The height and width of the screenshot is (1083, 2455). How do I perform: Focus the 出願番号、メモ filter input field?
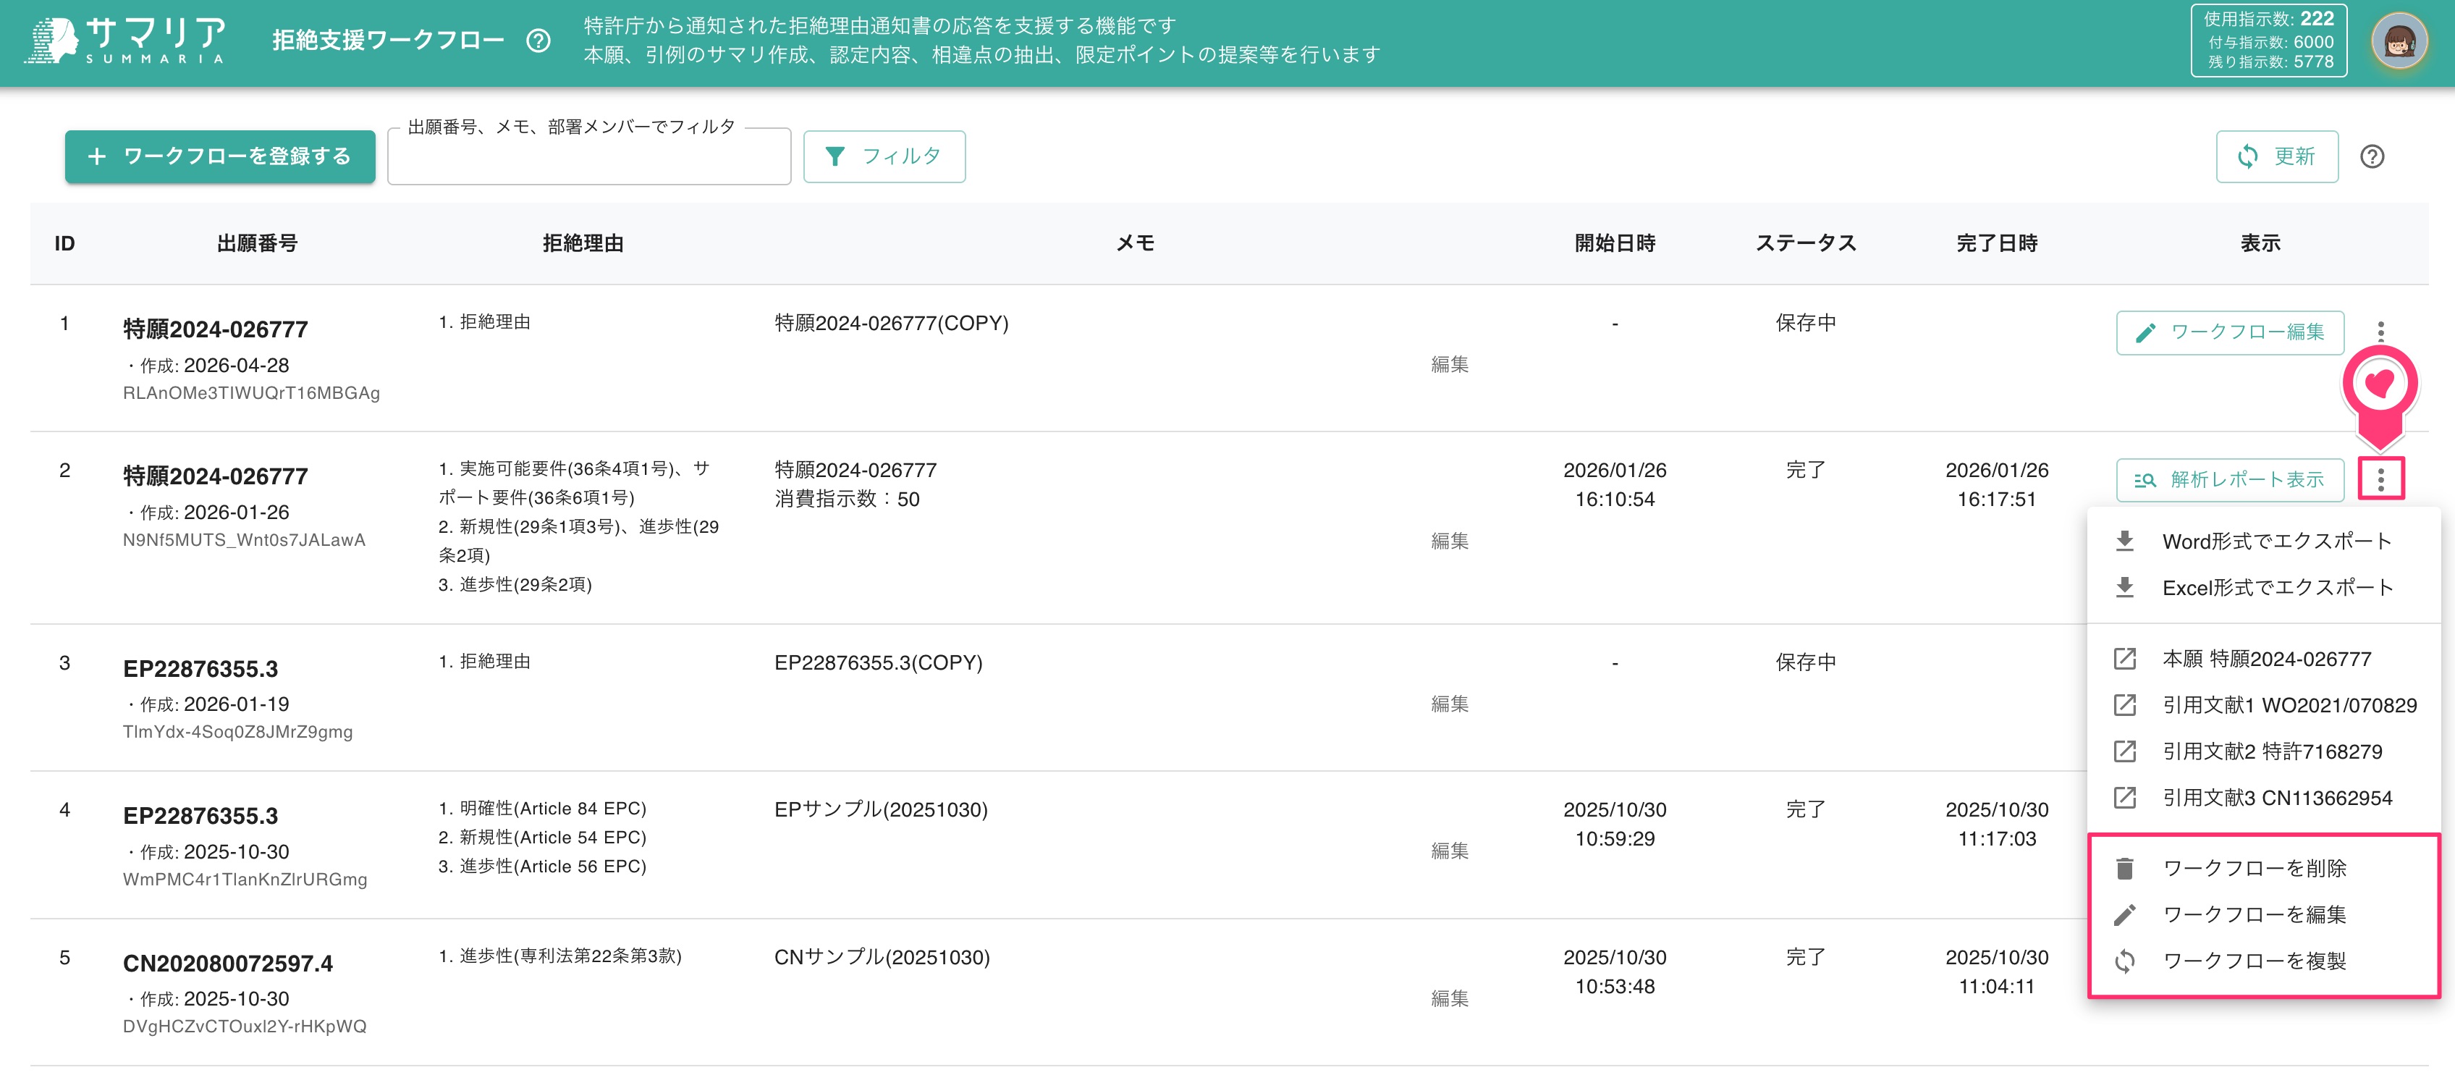pos(589,156)
